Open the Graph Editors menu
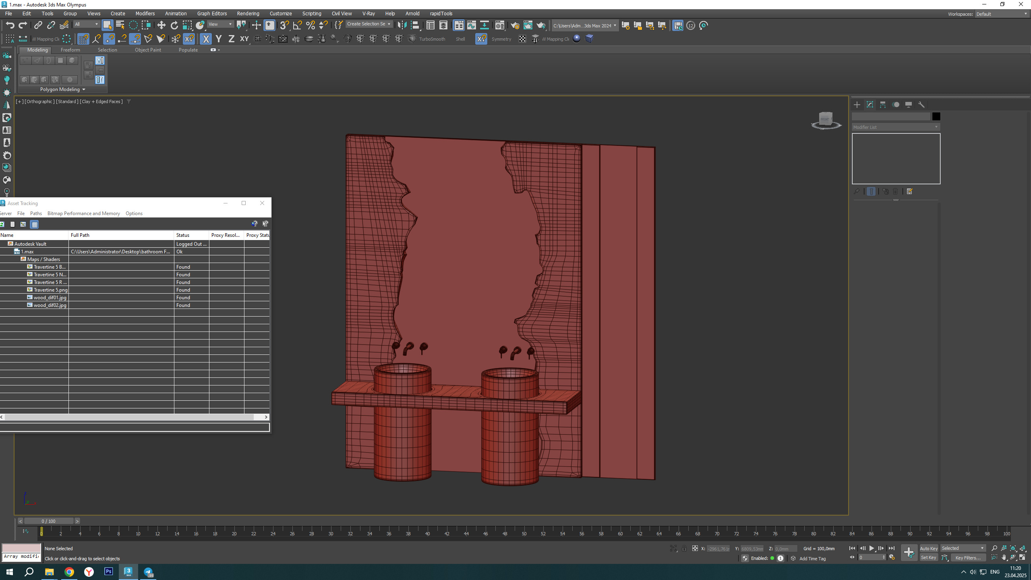Image resolution: width=1031 pixels, height=580 pixels. click(212, 13)
